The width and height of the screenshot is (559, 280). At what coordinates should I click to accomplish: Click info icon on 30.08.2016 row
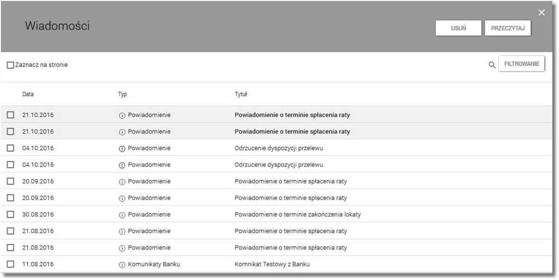(122, 215)
